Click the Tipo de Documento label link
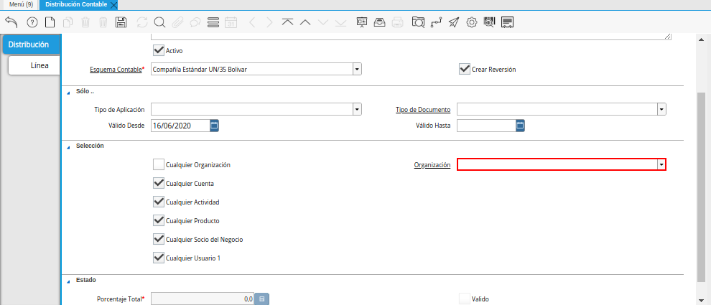The width and height of the screenshot is (711, 305). pos(423,110)
